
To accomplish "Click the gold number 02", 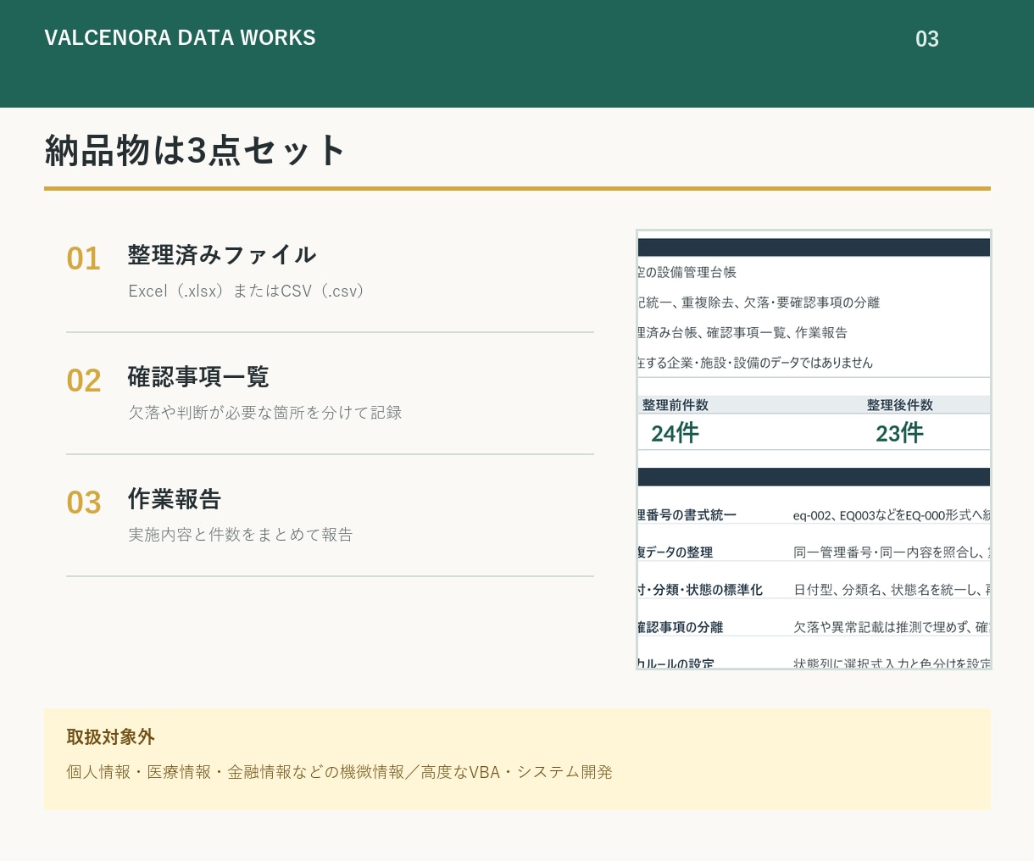I will pos(83,381).
